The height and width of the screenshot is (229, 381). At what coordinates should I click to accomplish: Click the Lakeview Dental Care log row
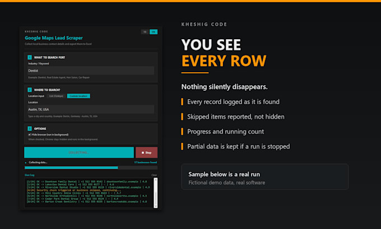pyautogui.click(x=71, y=185)
